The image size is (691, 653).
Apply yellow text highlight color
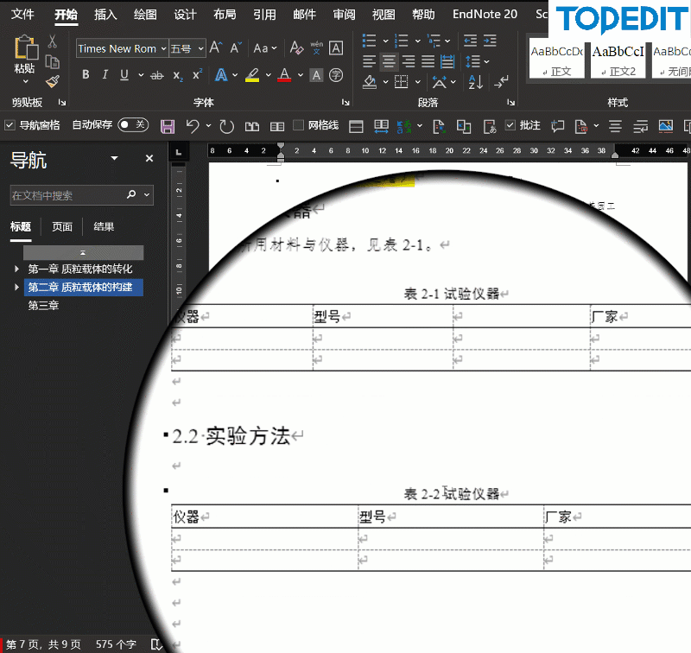click(252, 75)
